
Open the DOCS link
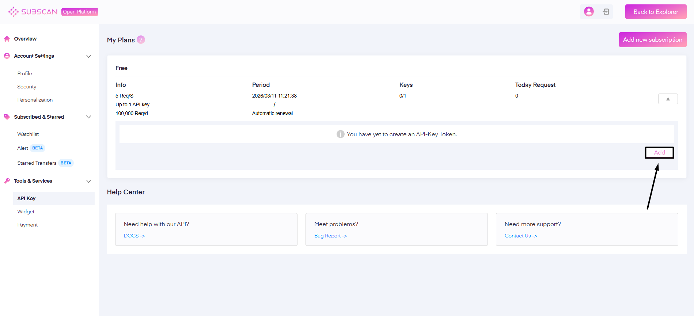coord(134,236)
